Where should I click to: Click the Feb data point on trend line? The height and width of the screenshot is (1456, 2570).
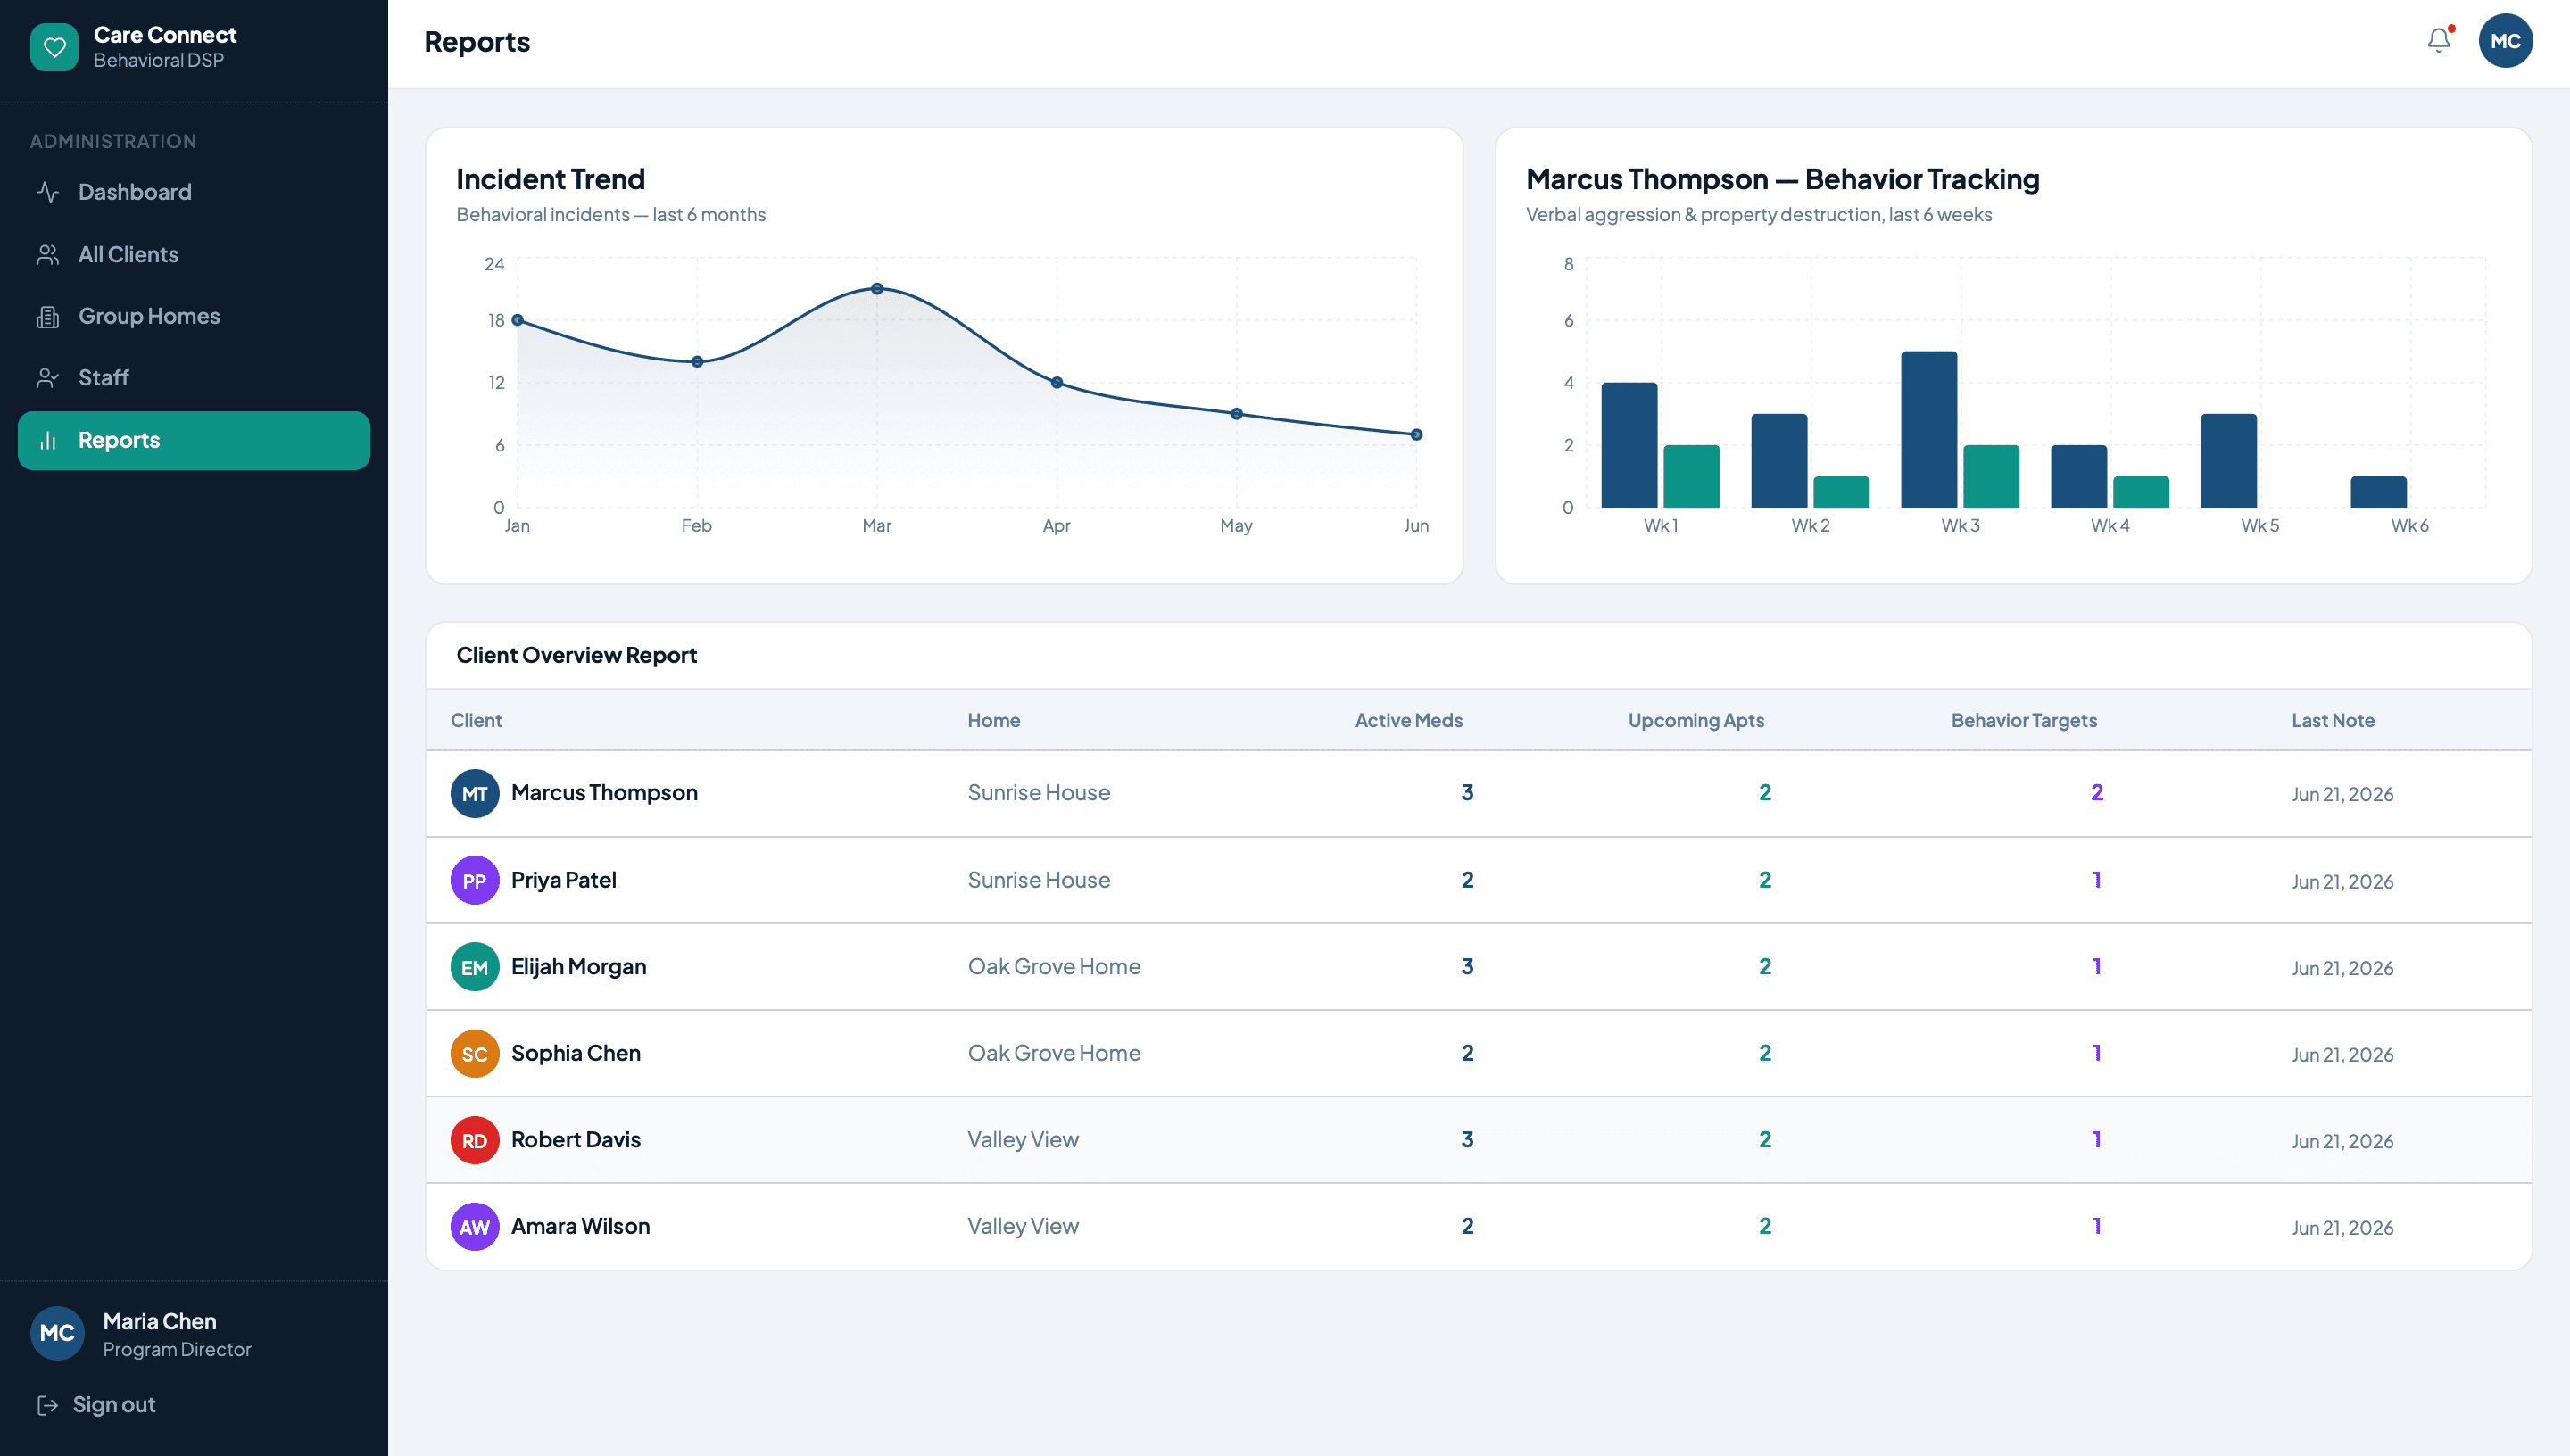pos(697,362)
